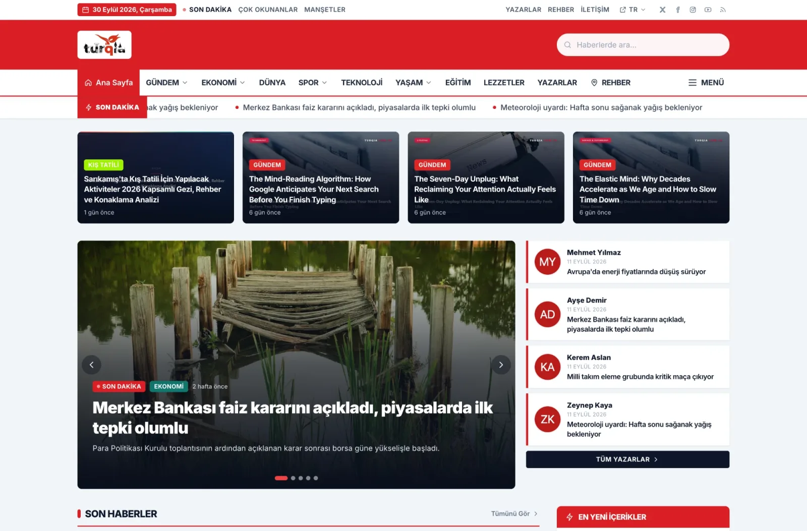Open the Sarıkamış'ta Kış Tatili article card
Viewport: 807px width, 531px height.
pos(156,178)
